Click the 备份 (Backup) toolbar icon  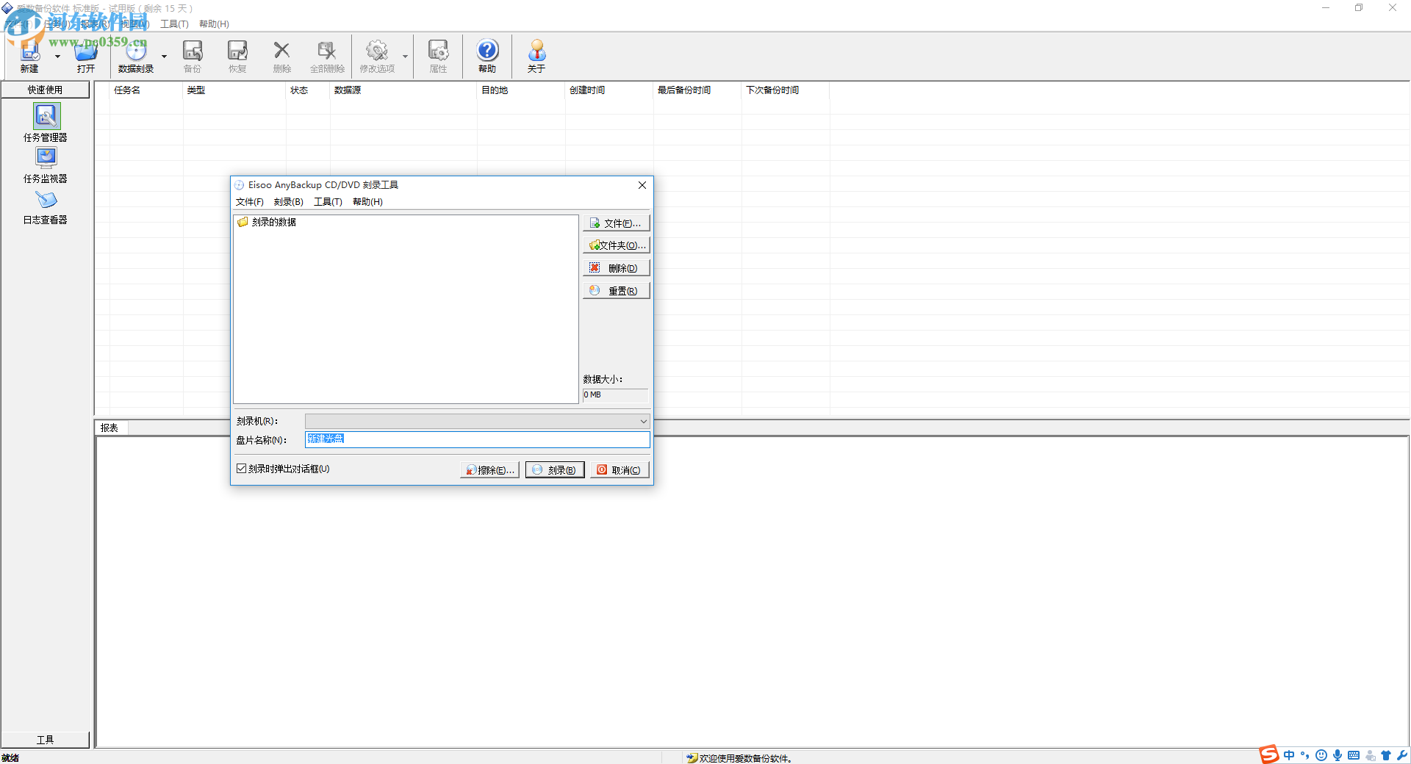coord(193,56)
